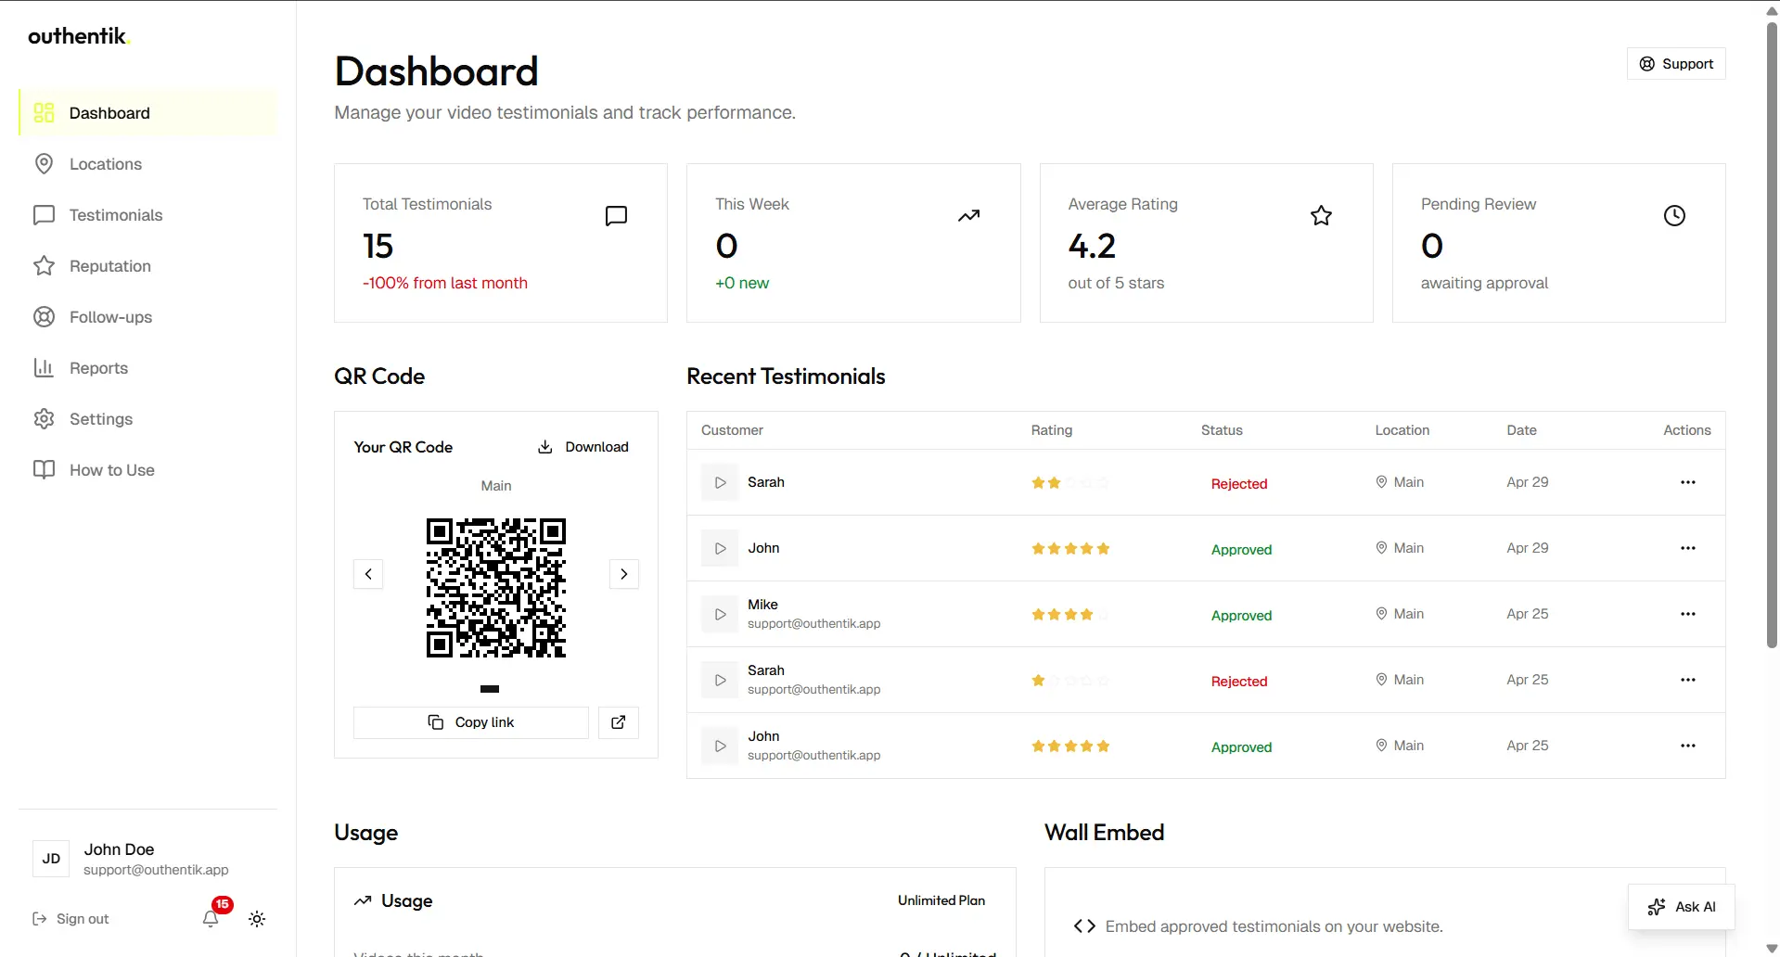Play John's Apr 29 testimonial video
This screenshot has width=1780, height=957.
pos(720,549)
